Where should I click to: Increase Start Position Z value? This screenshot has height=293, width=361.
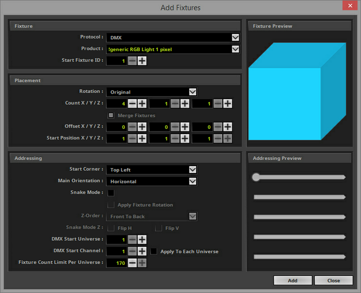pyautogui.click(x=228, y=138)
